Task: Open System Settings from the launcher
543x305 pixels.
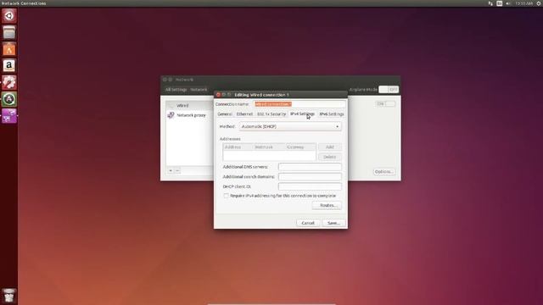Action: click(9, 82)
